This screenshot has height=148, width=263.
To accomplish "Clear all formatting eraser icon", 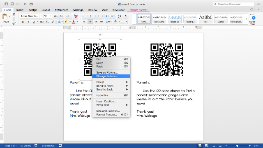I will 76,16.
